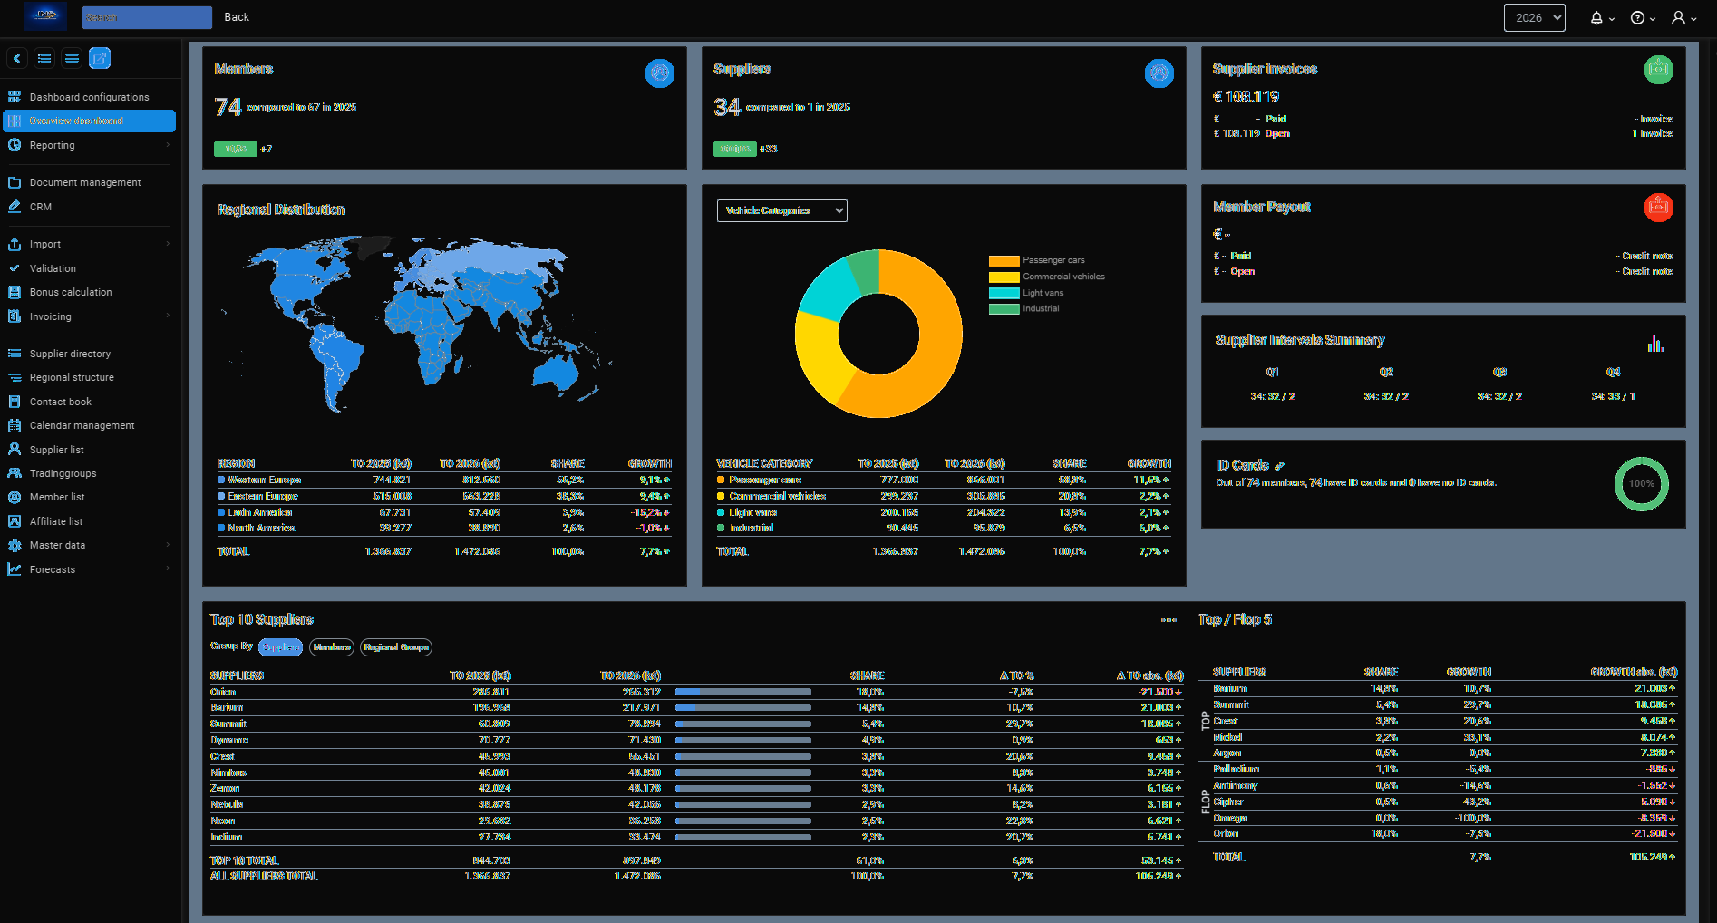
Task: Select Overview dashboard menu item
Action: click(x=89, y=121)
